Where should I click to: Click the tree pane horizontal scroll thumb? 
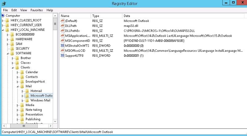click(x=24, y=126)
